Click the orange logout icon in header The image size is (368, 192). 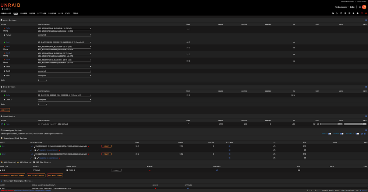point(366,13)
